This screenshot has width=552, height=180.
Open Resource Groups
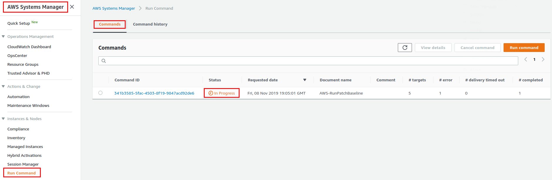point(23,64)
